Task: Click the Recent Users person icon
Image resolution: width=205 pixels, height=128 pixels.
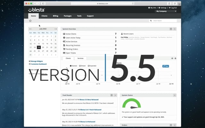Action: point(122,34)
